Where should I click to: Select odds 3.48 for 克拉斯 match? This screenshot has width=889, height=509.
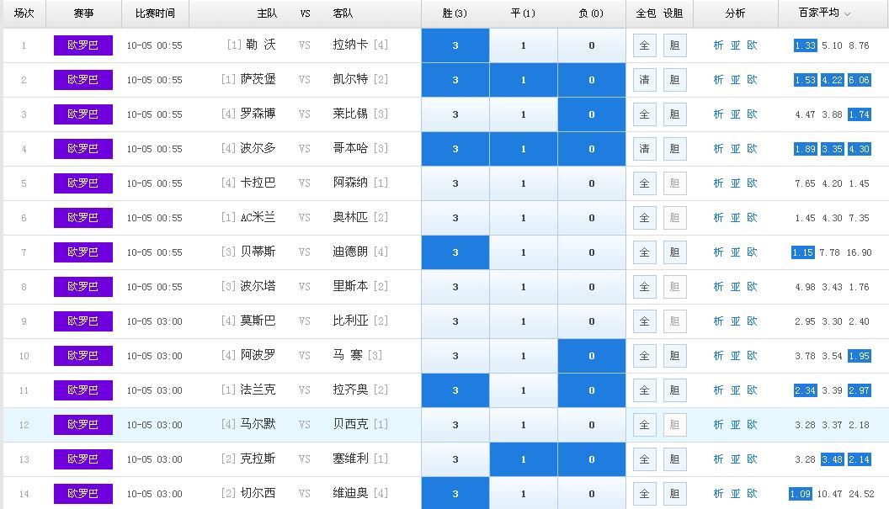[833, 459]
